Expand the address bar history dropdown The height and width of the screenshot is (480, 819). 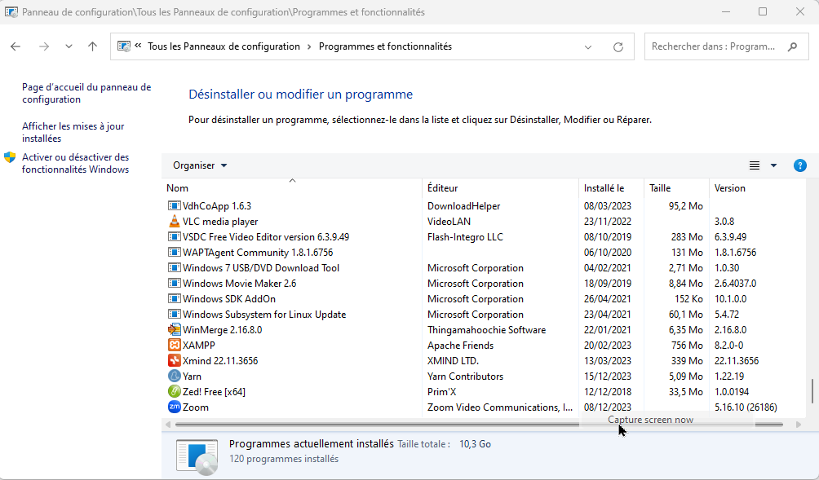click(588, 47)
